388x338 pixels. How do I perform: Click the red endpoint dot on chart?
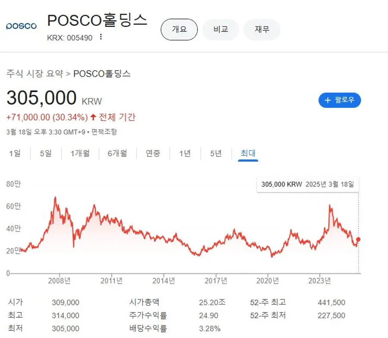point(358,239)
